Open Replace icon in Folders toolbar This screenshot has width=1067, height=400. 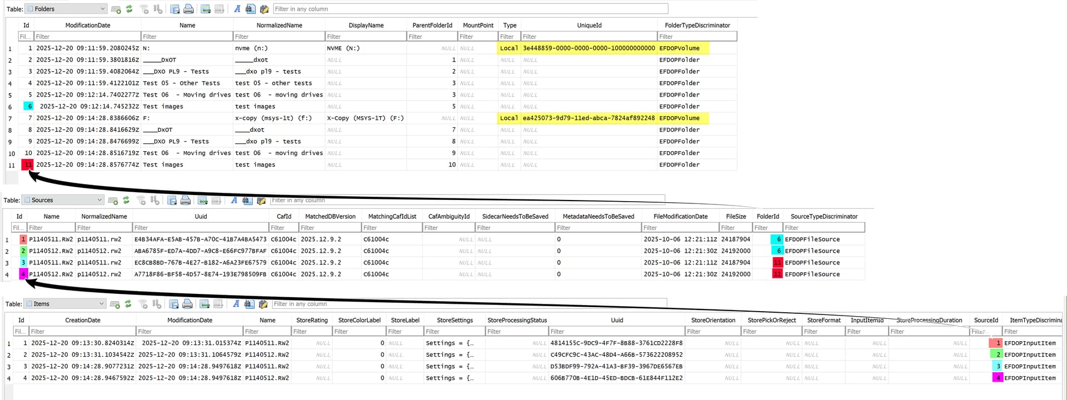264,9
